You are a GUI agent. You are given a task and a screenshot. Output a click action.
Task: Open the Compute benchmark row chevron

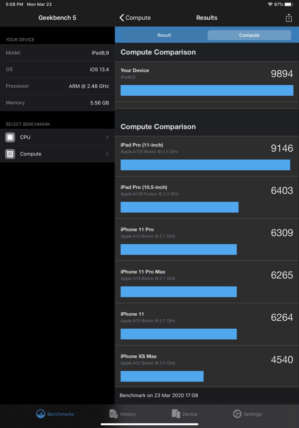coord(107,154)
